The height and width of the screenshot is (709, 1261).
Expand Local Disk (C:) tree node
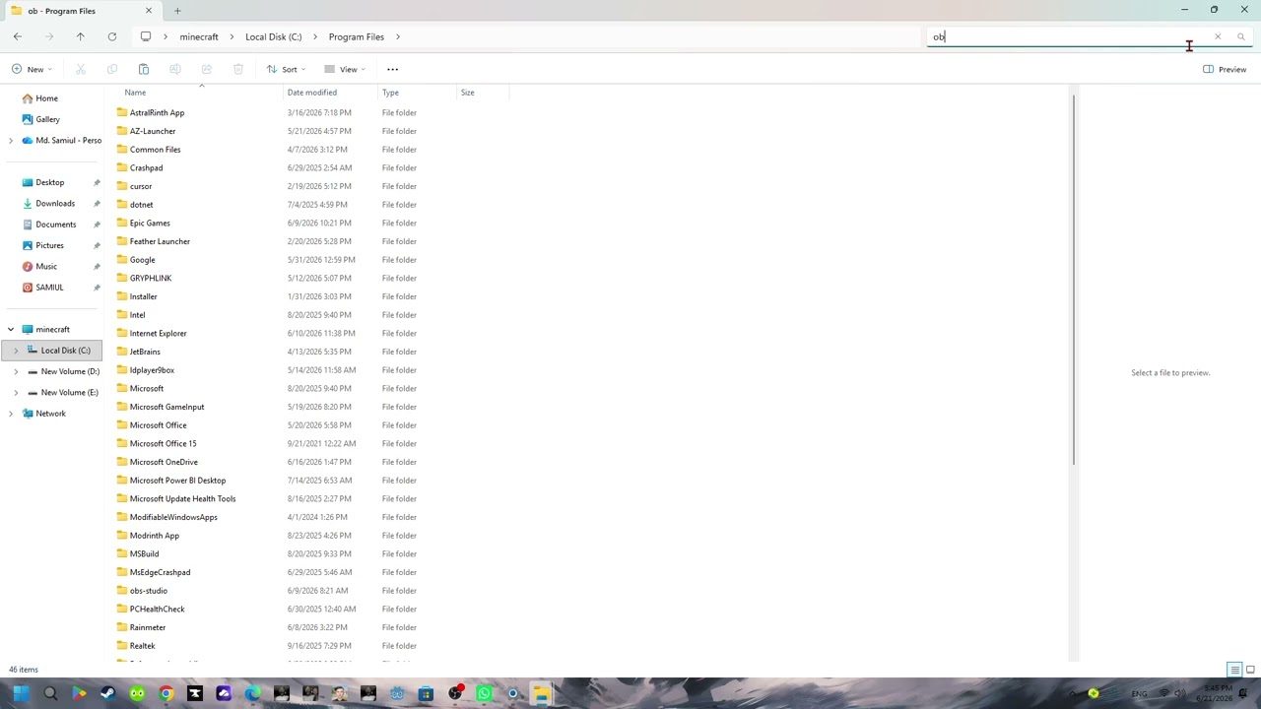[x=16, y=351]
